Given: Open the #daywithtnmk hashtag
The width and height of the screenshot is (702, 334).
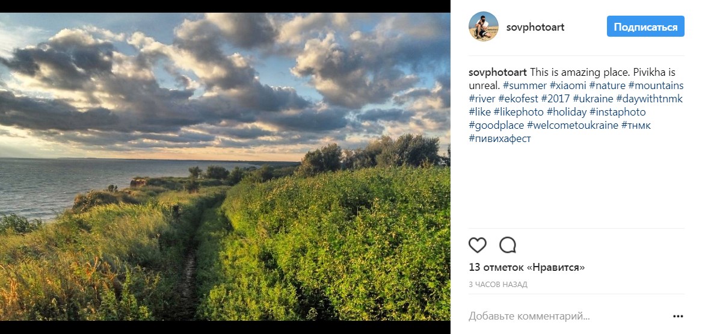Looking at the screenshot, I should pos(649,99).
